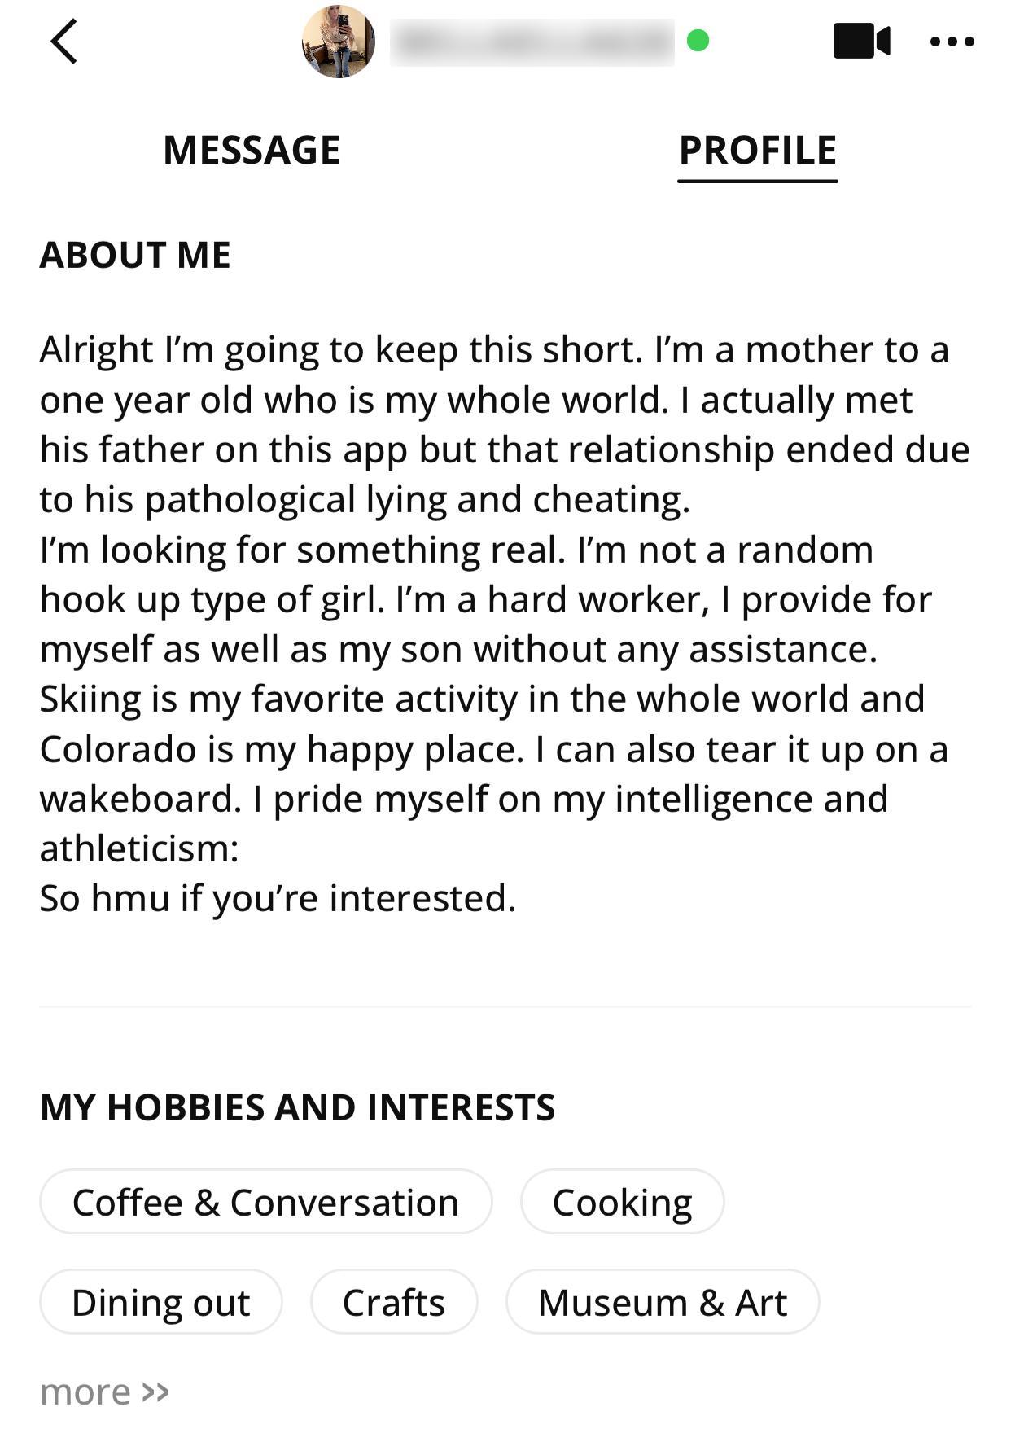The image size is (1011, 1451).
Task: Pick the Crafts hobby chip
Action: coord(393,1302)
